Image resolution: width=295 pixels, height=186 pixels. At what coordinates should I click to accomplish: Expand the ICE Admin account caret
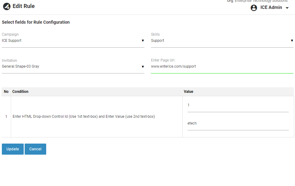click(287, 8)
